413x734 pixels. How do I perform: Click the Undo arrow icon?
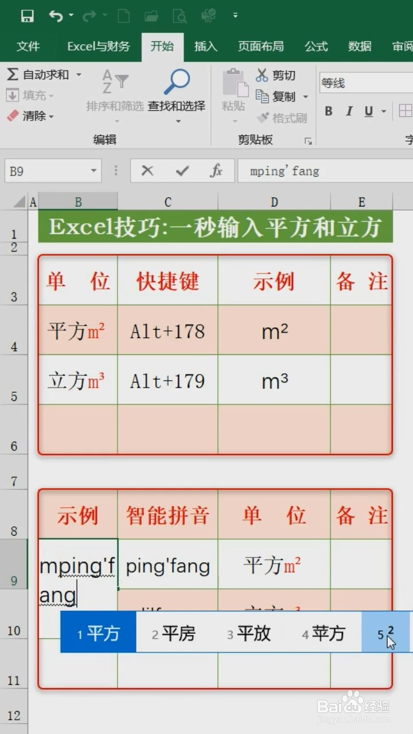coord(56,16)
